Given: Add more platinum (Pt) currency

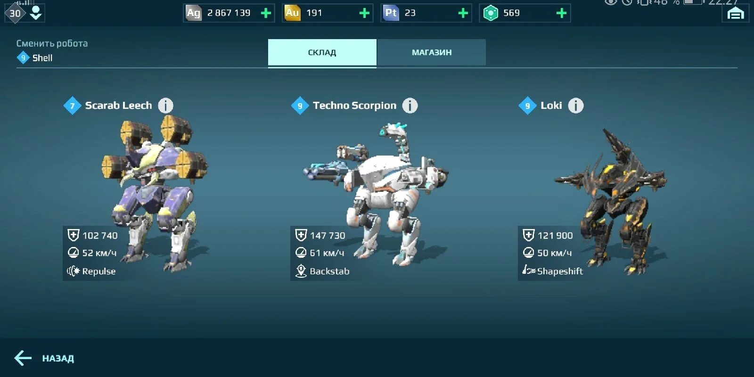Looking at the screenshot, I should (x=463, y=13).
